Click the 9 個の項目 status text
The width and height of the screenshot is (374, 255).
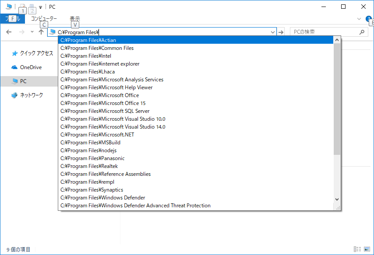[x=18, y=249]
